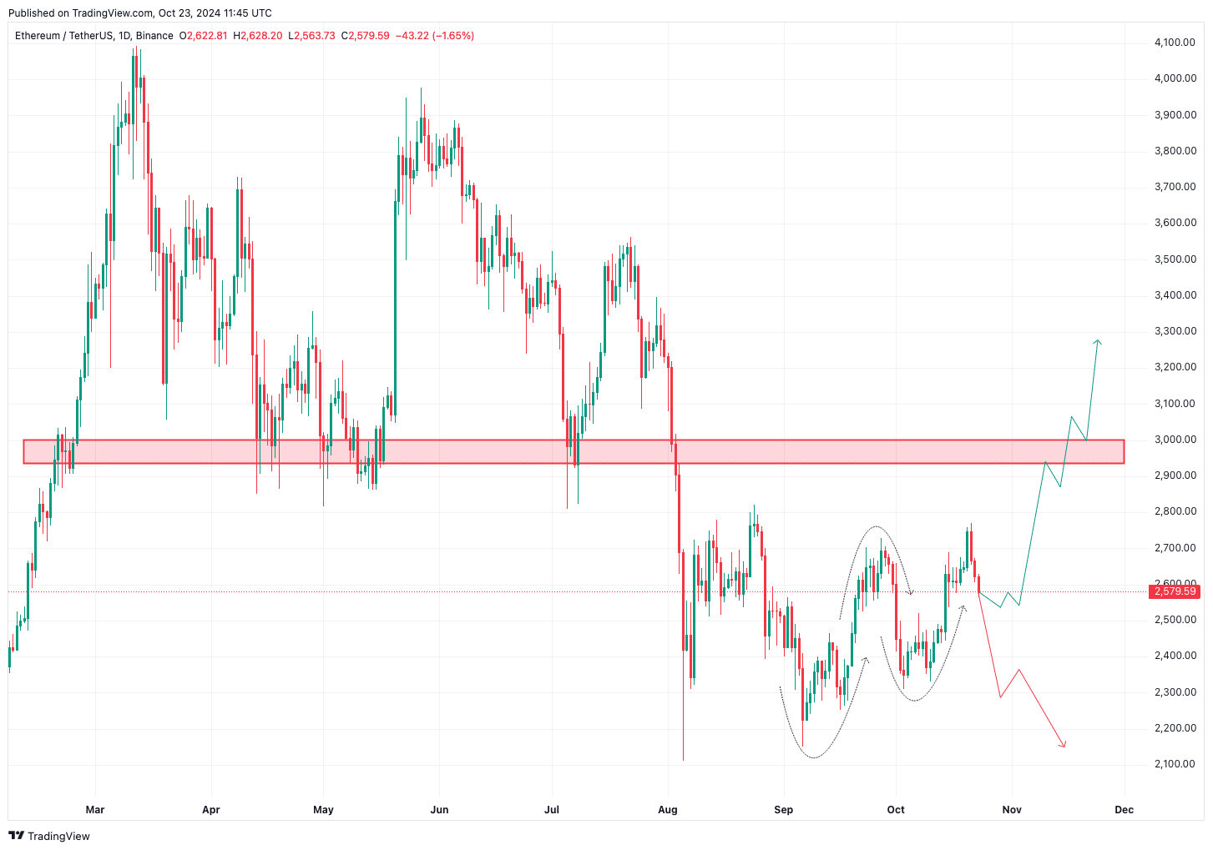Click the 2,400.00 price axis label
This screenshot has height=850, width=1213.
pyautogui.click(x=1175, y=656)
